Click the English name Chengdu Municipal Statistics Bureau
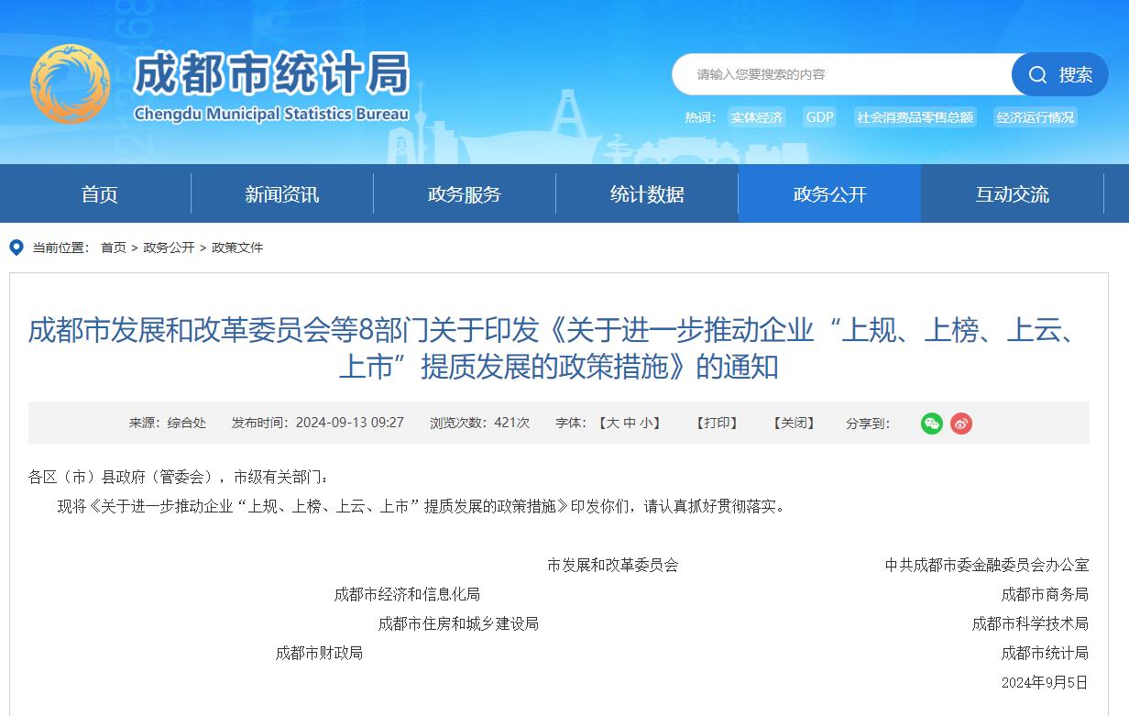The height and width of the screenshot is (716, 1129). coord(271,115)
